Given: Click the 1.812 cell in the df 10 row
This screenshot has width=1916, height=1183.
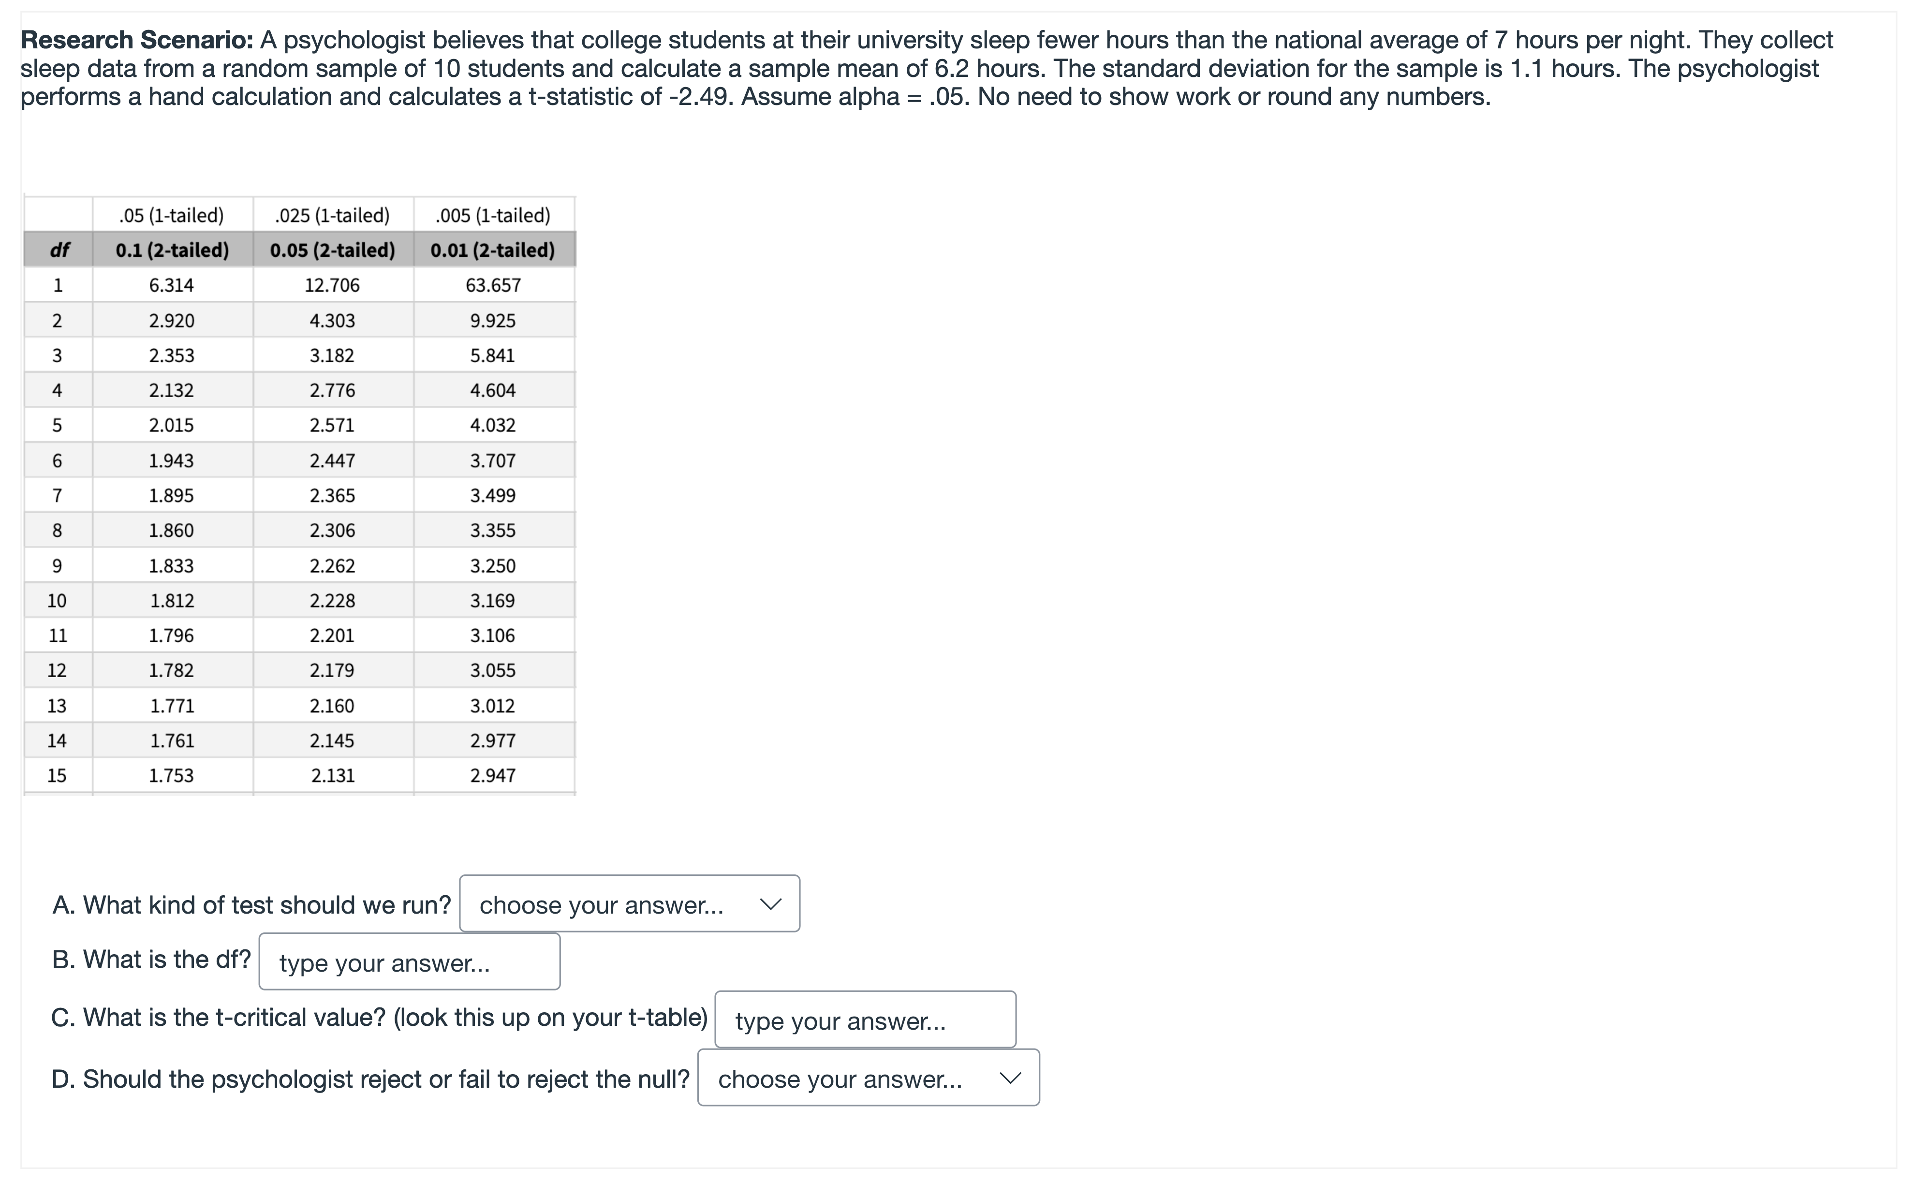Looking at the screenshot, I should coord(172,601).
